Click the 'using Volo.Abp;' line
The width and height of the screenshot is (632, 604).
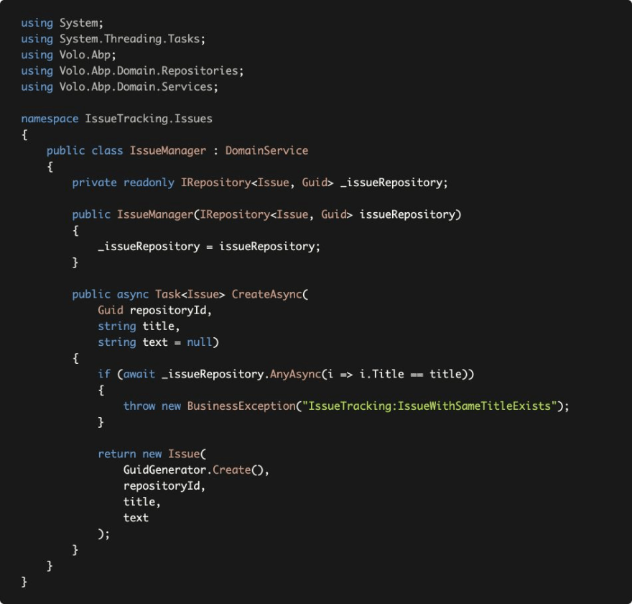68,55
